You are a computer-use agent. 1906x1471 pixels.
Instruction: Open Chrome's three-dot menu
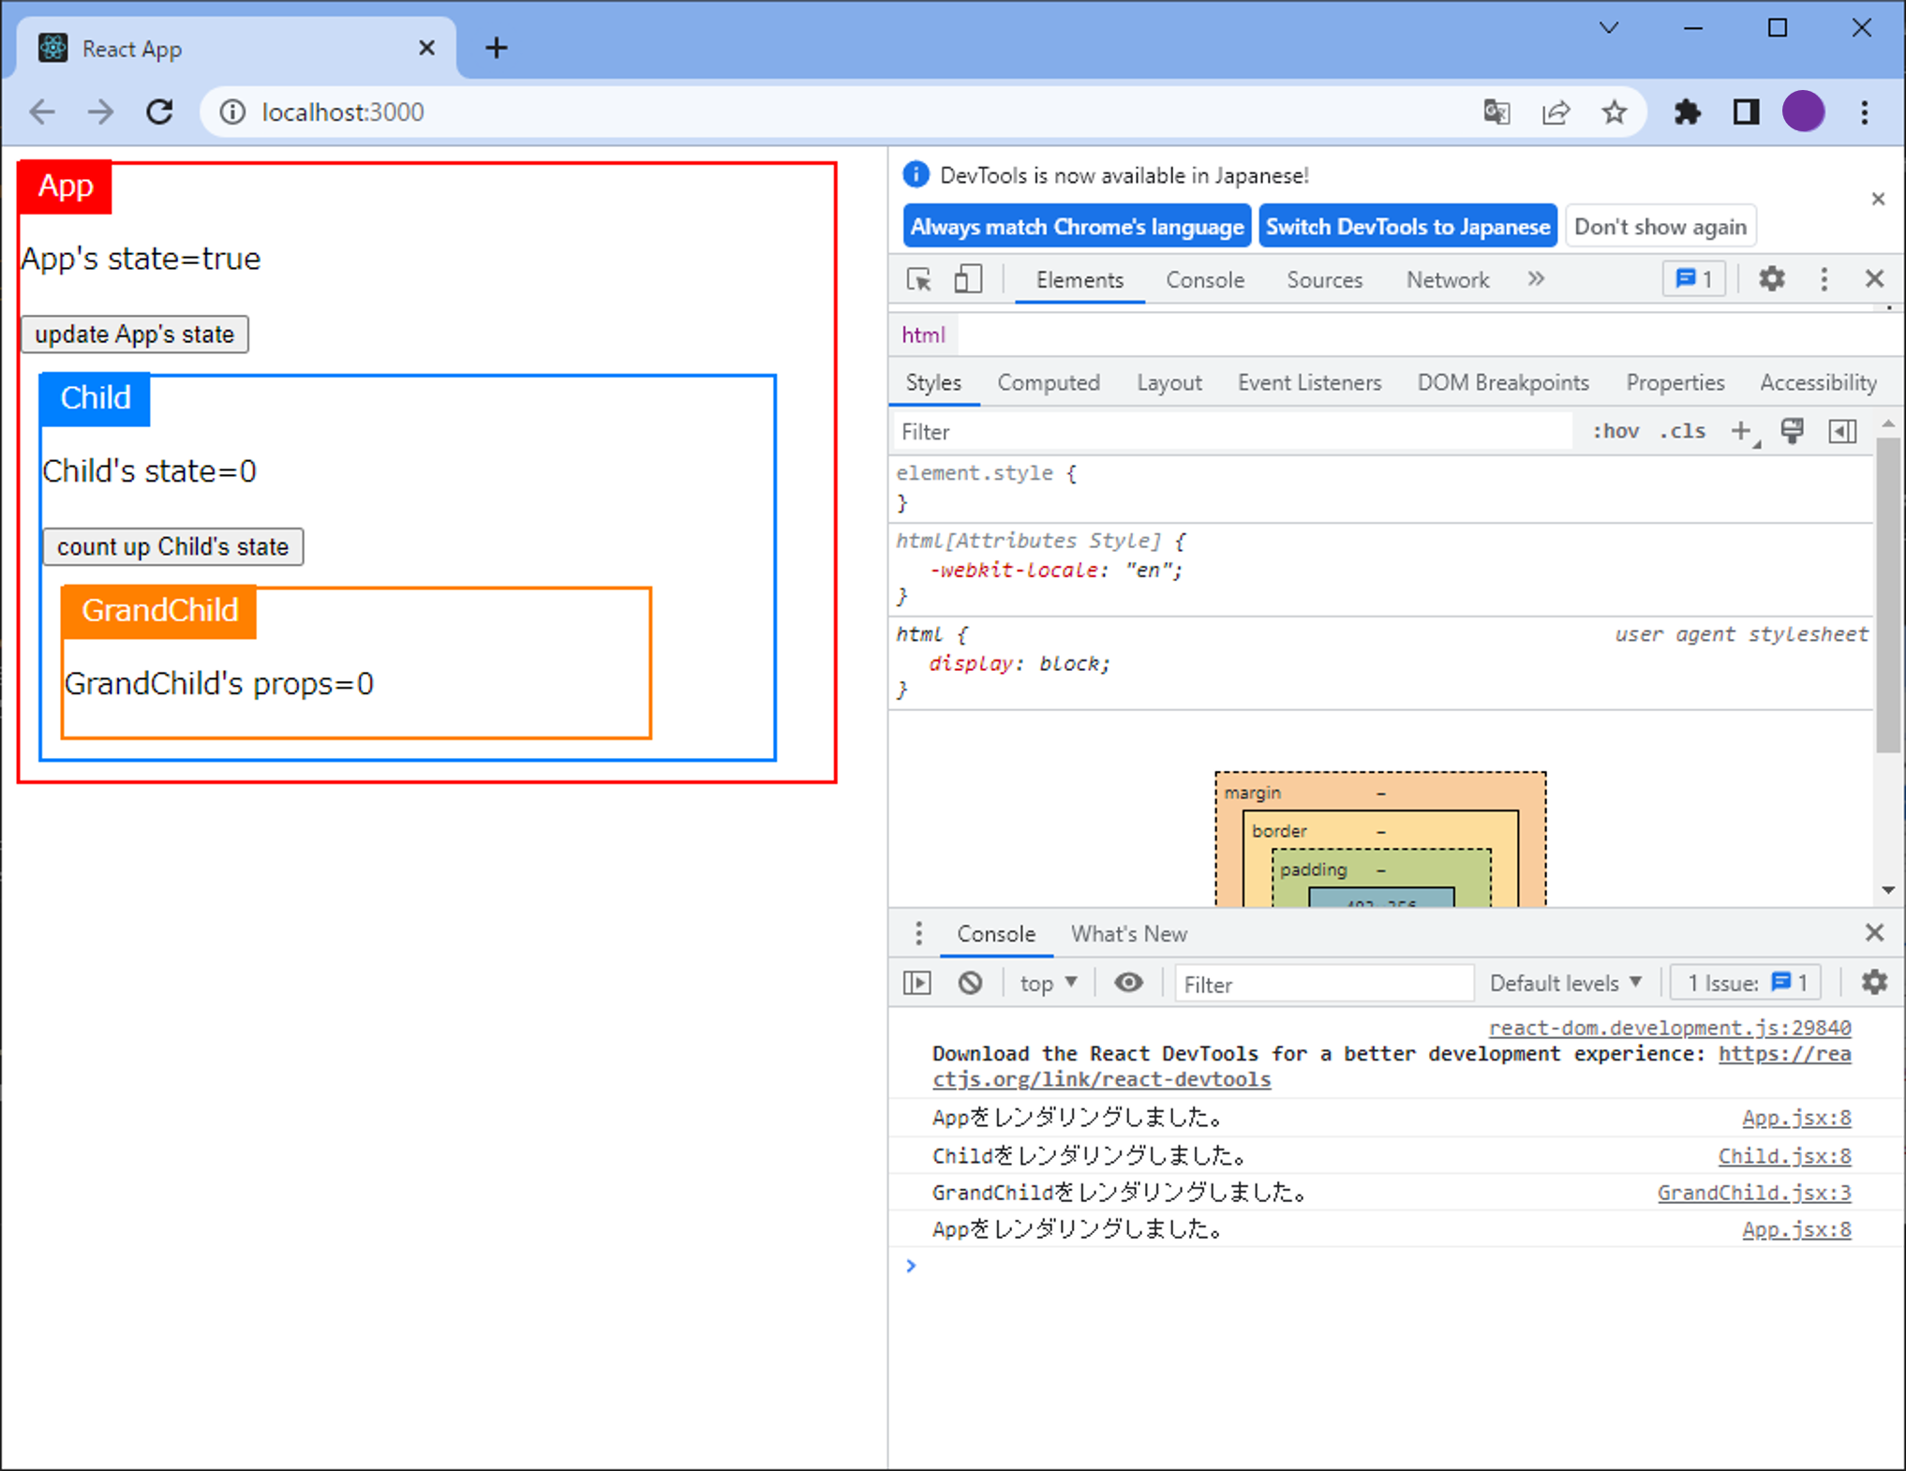(1865, 112)
